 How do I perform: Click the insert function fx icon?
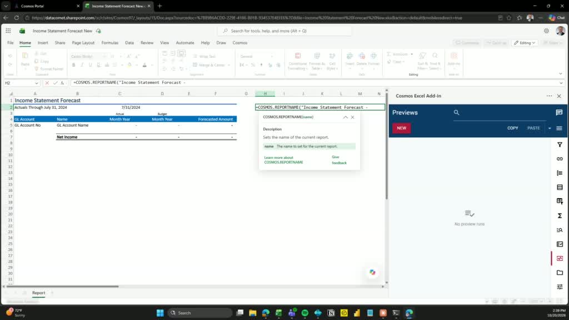click(x=62, y=83)
